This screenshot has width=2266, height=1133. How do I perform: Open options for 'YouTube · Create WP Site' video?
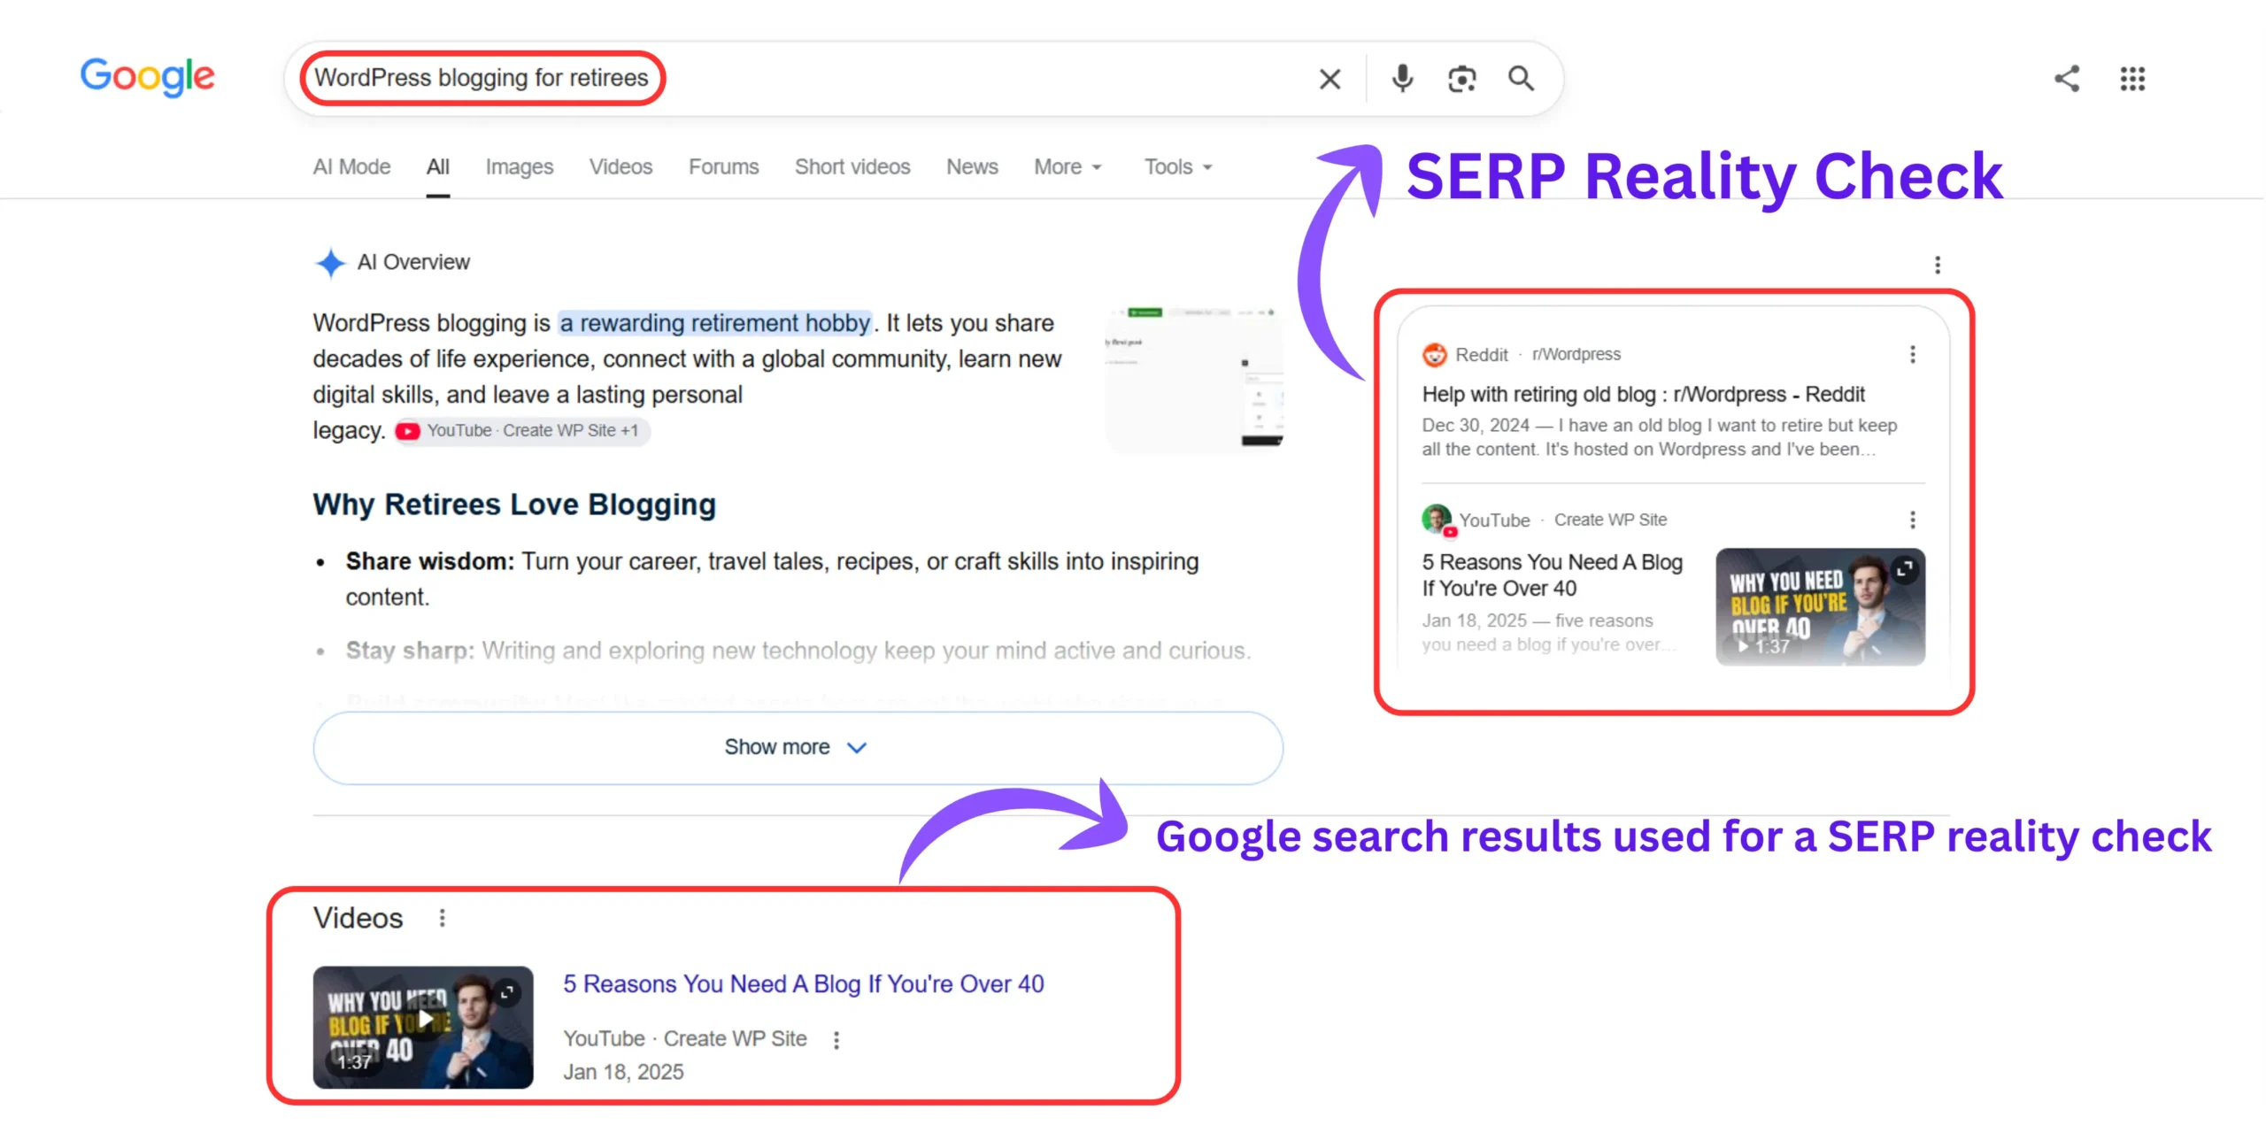coord(836,1040)
